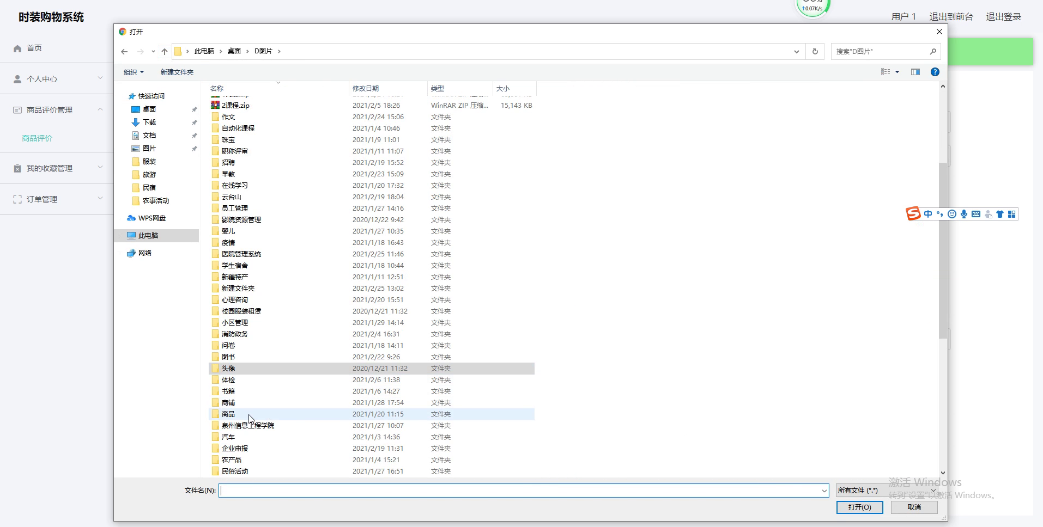
Task: Select the 泉州信息工程学院 folder
Action: [371, 426]
